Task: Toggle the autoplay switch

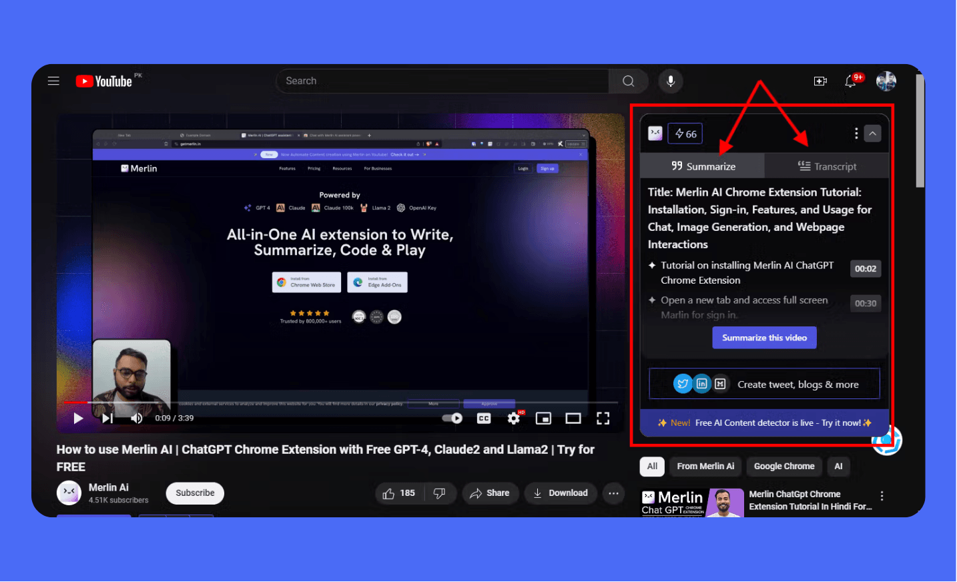Action: tap(452, 418)
